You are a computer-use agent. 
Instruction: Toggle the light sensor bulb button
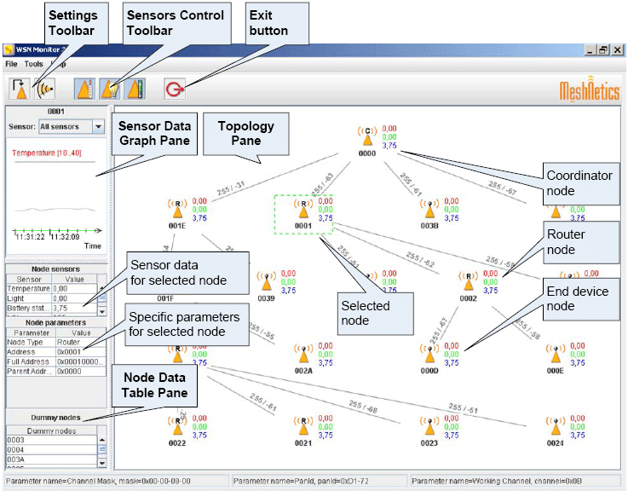pos(110,89)
